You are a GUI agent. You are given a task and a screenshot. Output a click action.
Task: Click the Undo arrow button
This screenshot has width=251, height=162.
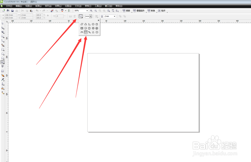(37, 11)
